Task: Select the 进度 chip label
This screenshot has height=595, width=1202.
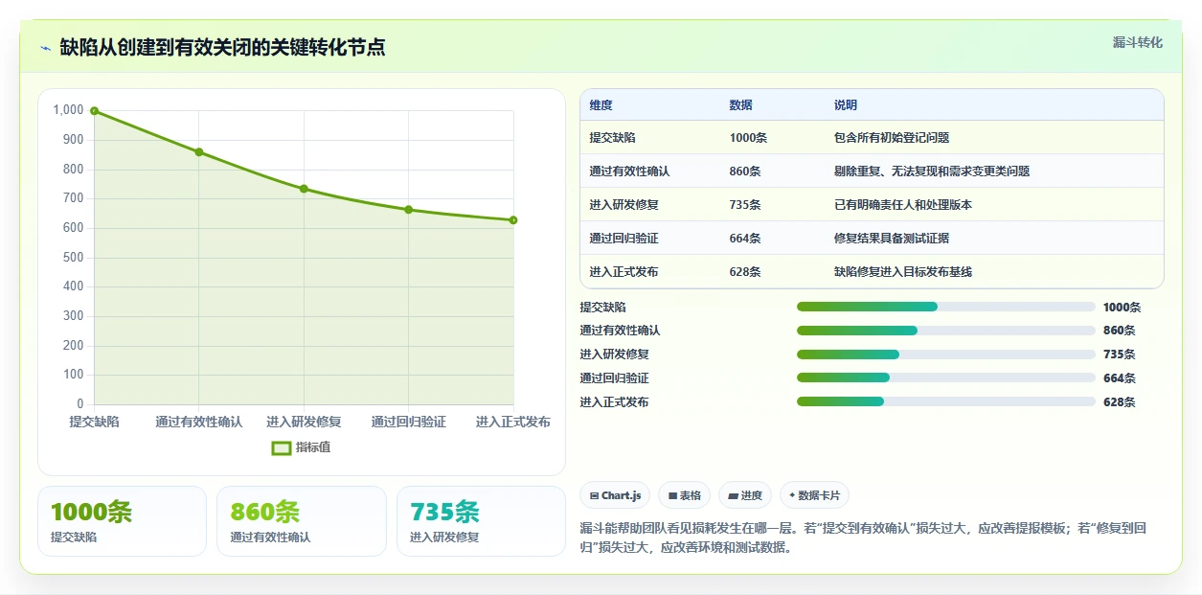Action: pos(752,495)
